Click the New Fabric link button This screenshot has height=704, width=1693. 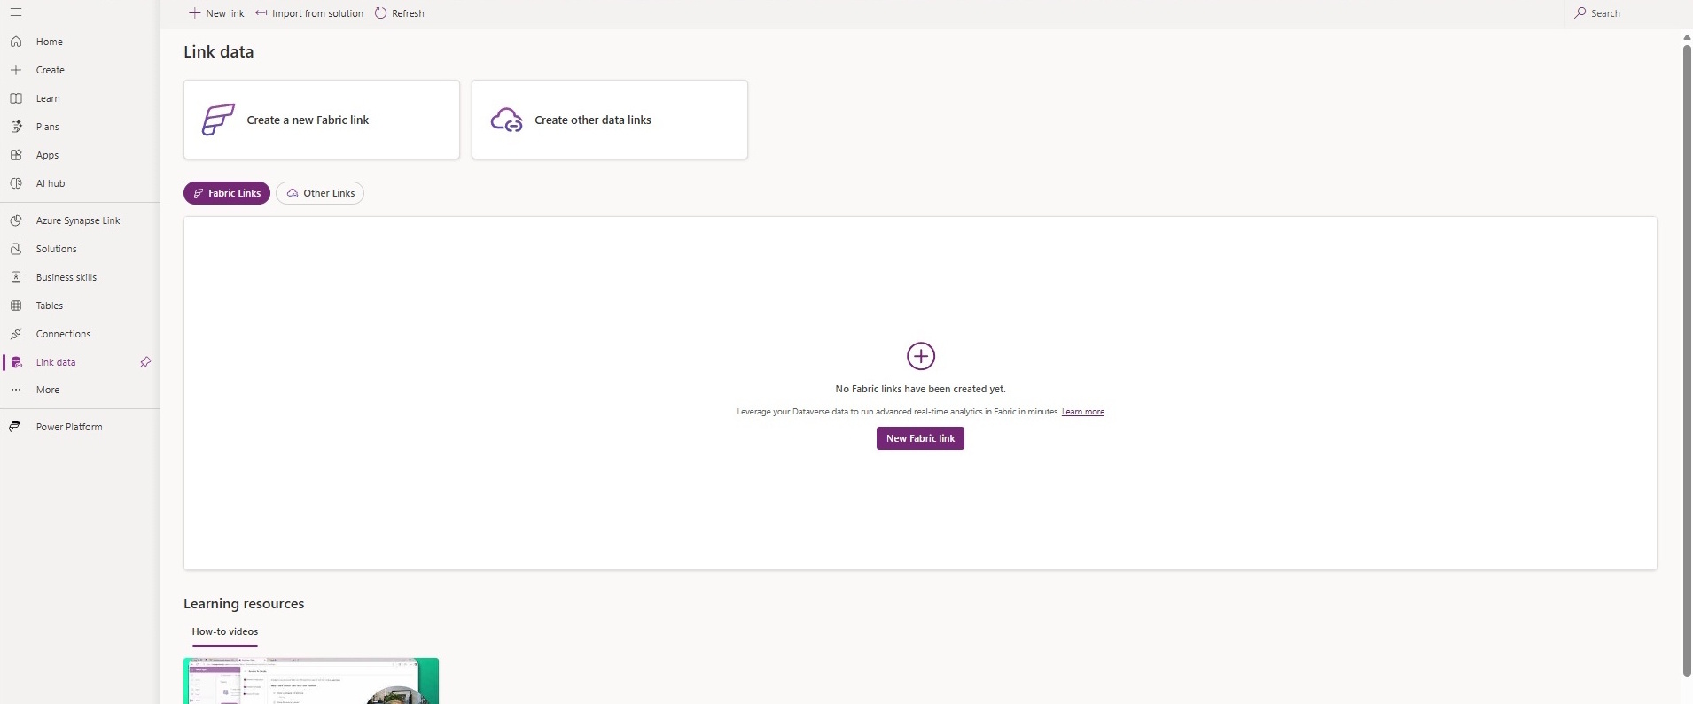920,438
